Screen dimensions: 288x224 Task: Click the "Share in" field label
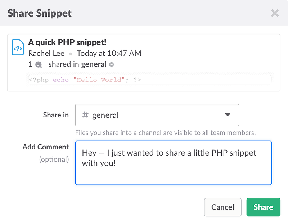click(x=56, y=115)
